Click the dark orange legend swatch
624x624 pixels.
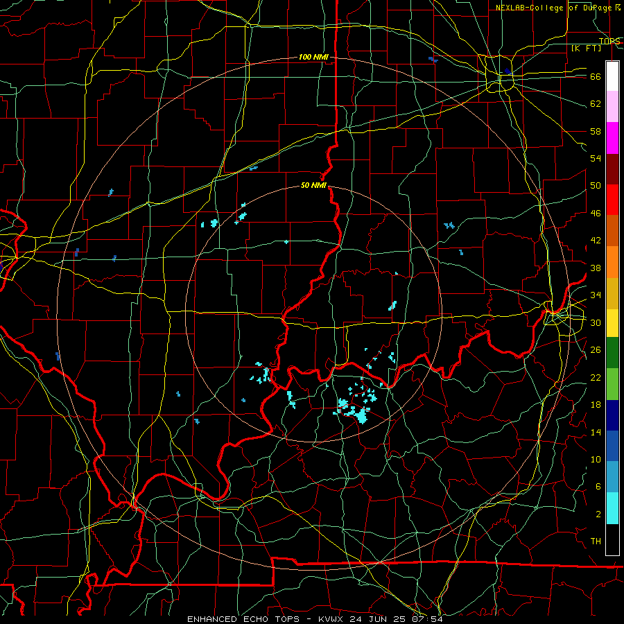tap(612, 230)
